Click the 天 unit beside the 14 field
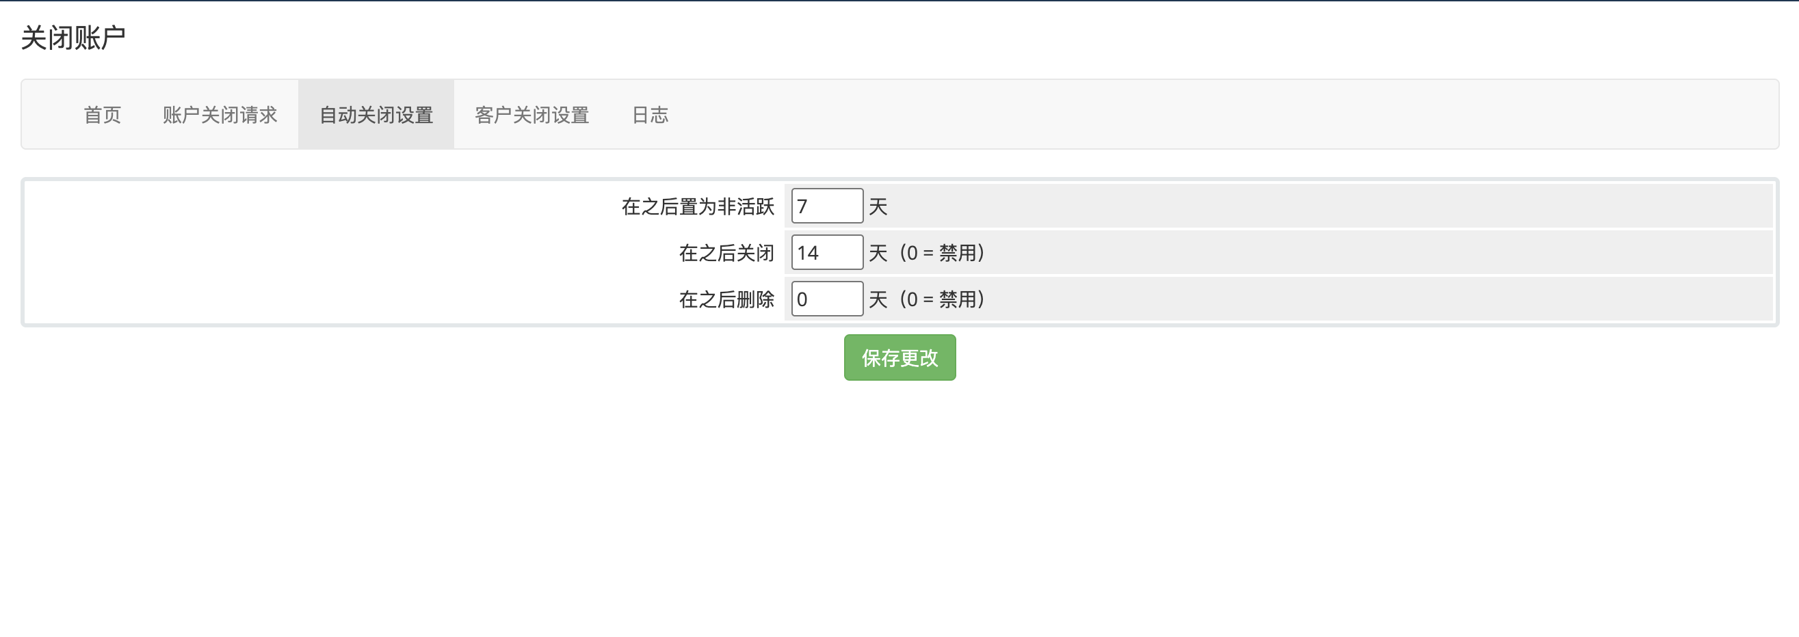 (878, 253)
